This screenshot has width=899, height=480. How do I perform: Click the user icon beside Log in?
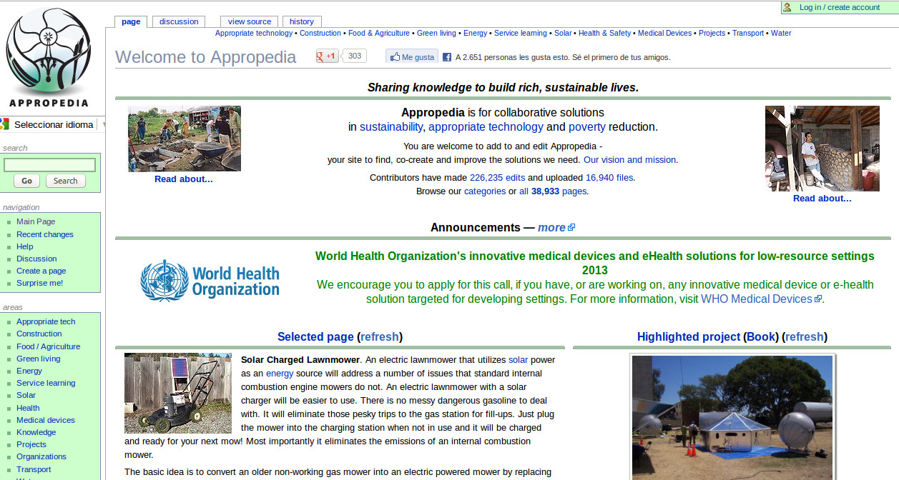click(x=787, y=7)
